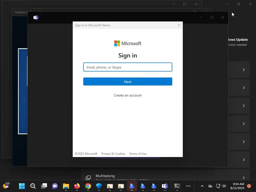Open the weather widget showing 73°
This screenshot has height=192, width=256.
[6, 186]
